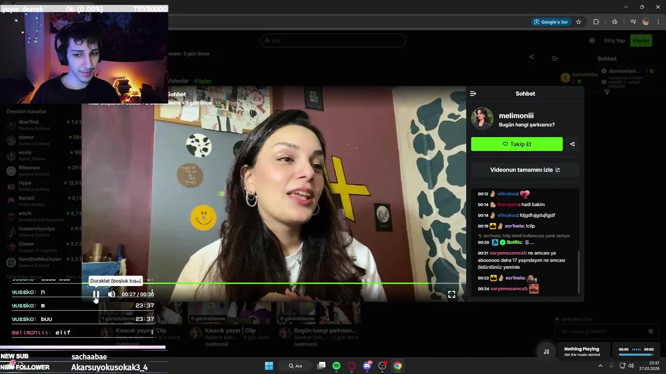Collapse the background Sohbet chat panel

coord(555,59)
